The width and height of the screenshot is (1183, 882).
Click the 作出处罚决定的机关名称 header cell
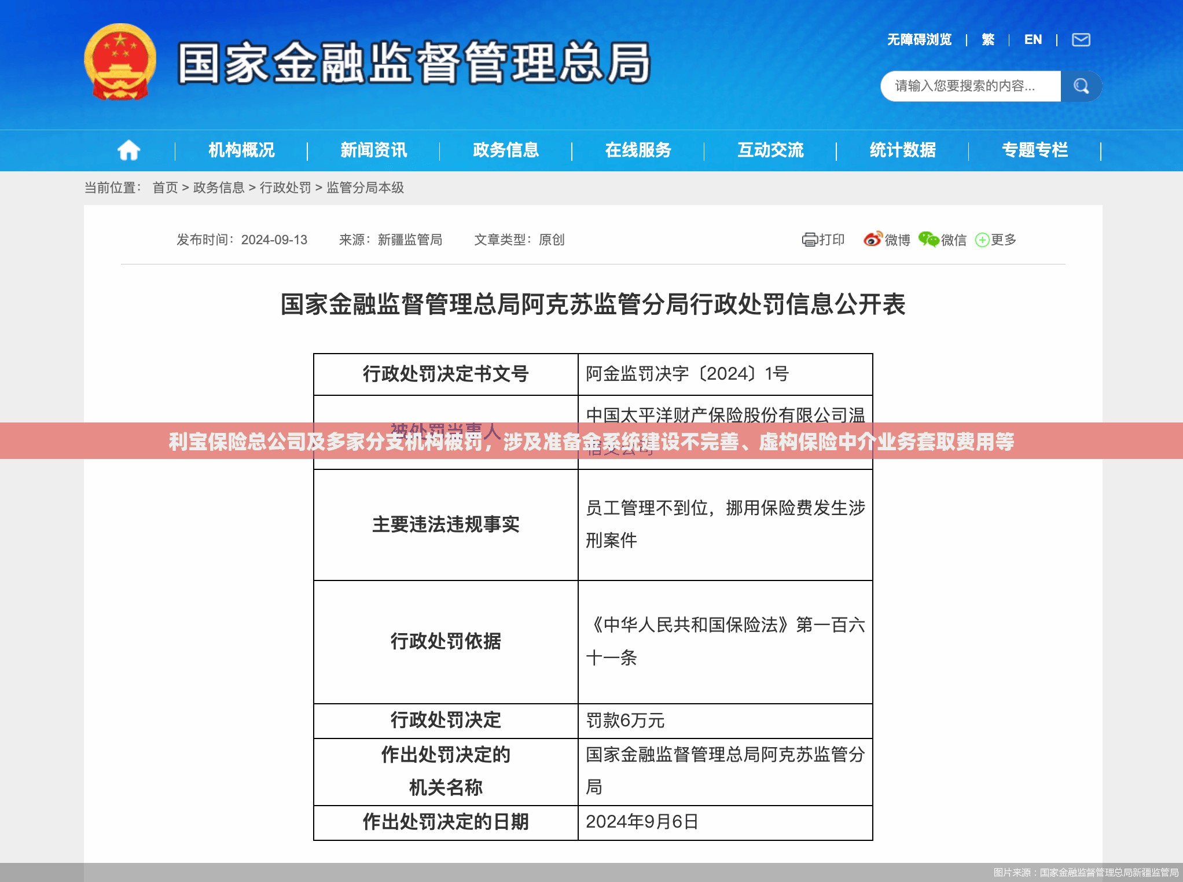446,771
